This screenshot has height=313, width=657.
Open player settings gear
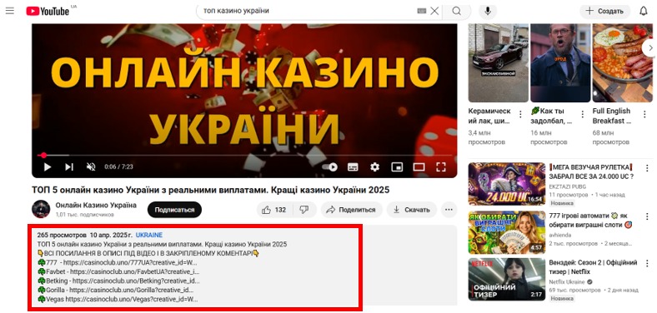pyautogui.click(x=374, y=167)
